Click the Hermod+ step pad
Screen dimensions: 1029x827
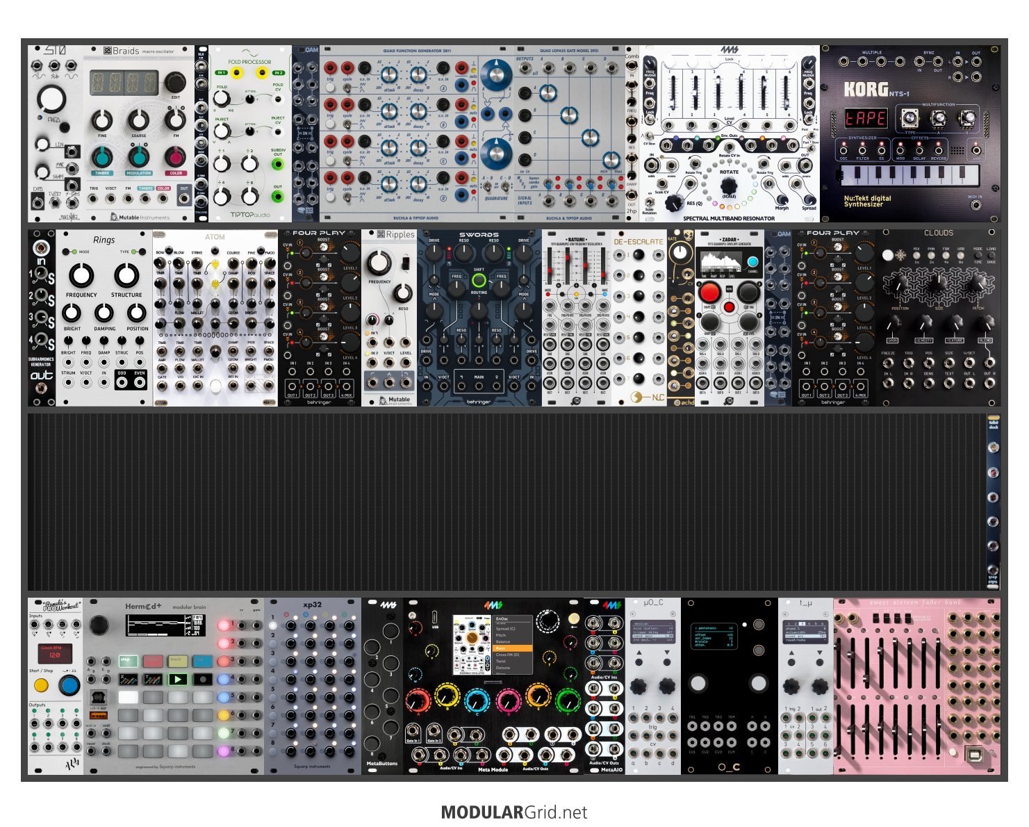(126, 660)
